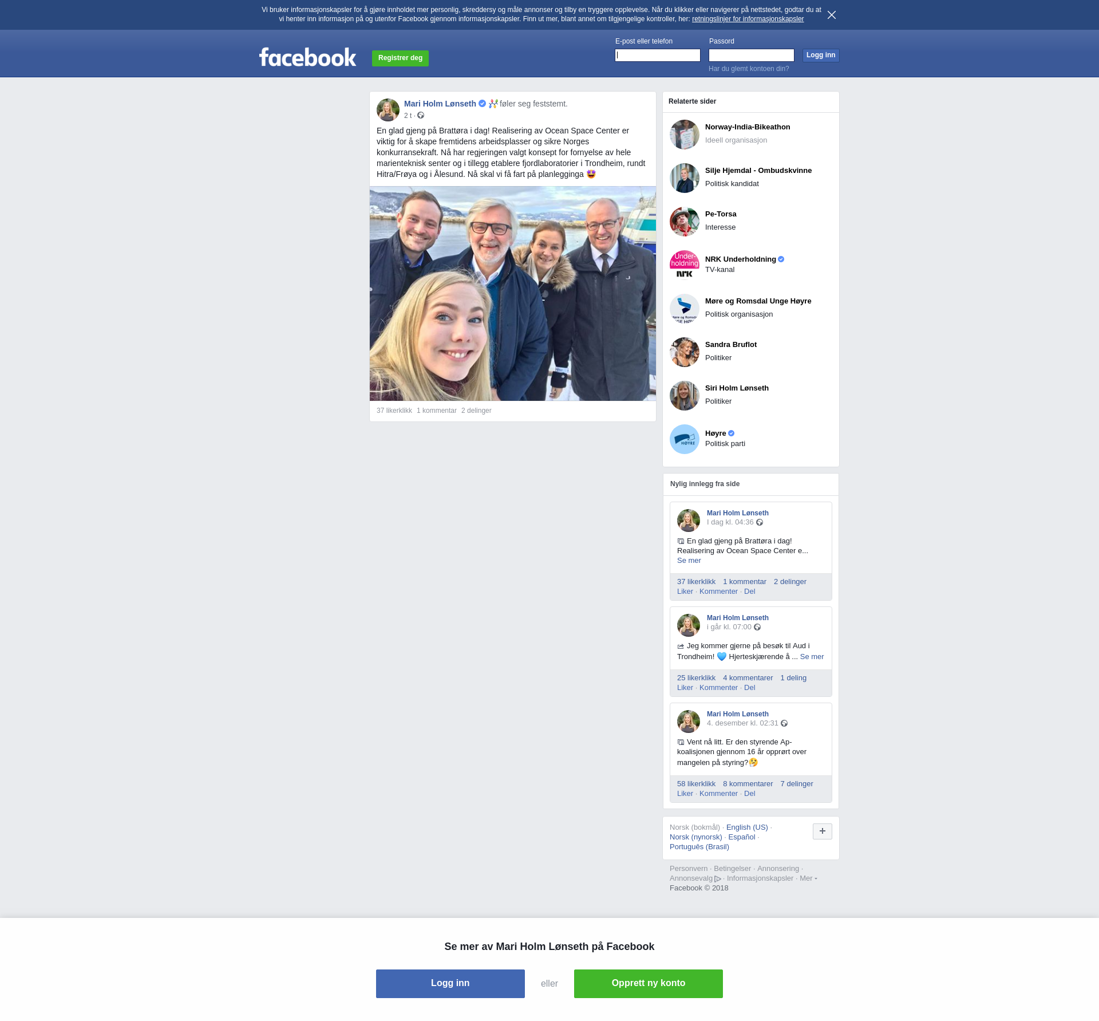Open Sandra Bruflot avatar
The image size is (1099, 1021).
[x=685, y=352]
